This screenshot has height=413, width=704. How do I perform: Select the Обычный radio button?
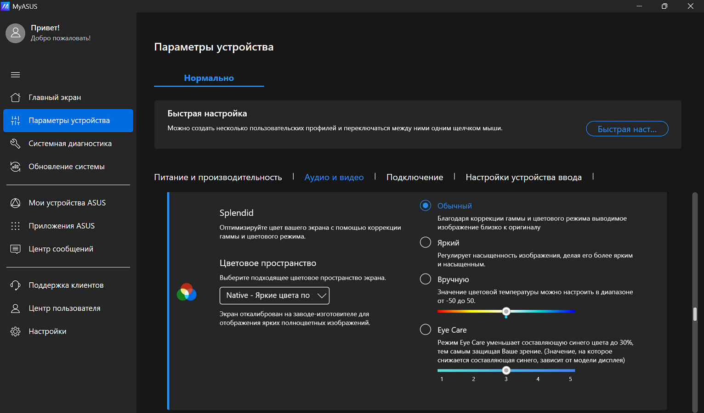(426, 206)
